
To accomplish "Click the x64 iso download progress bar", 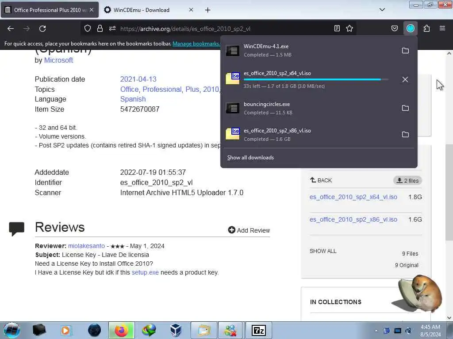I will 316,79.
